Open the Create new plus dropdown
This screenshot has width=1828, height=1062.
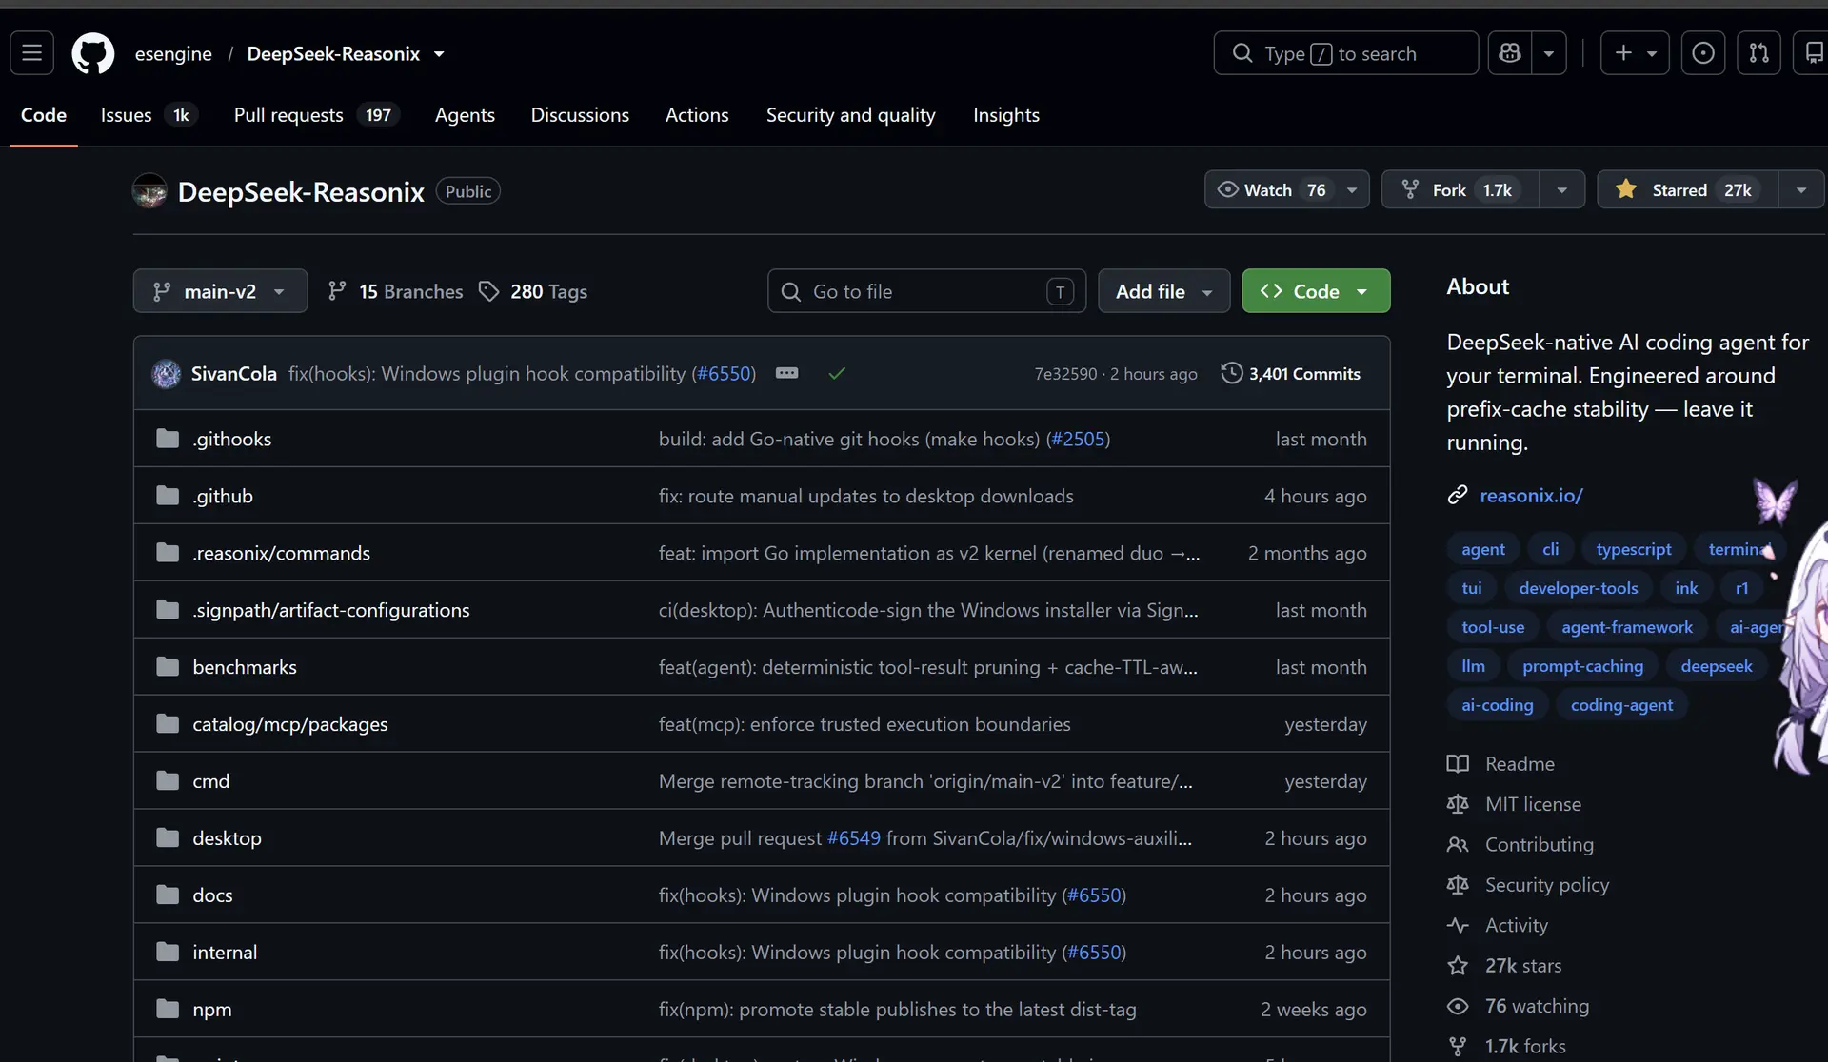pyautogui.click(x=1635, y=53)
